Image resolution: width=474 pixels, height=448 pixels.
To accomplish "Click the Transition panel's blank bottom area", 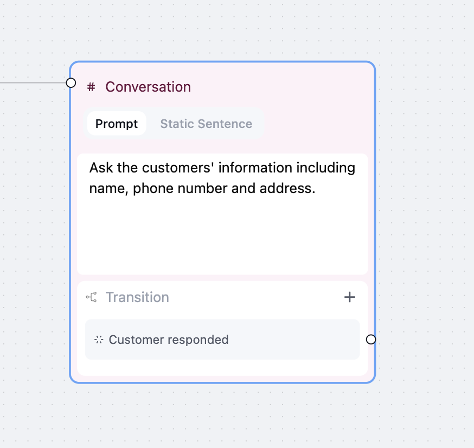I will (x=222, y=368).
